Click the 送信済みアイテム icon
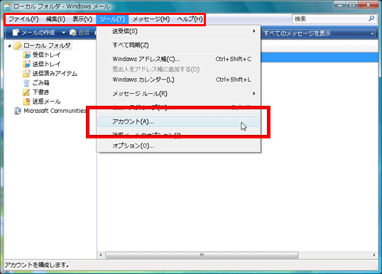The height and width of the screenshot is (274, 382). coord(26,73)
